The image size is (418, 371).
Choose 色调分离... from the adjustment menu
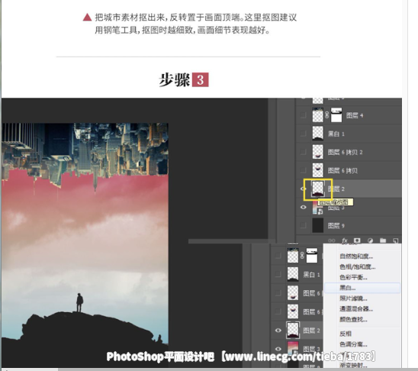[x=353, y=344]
